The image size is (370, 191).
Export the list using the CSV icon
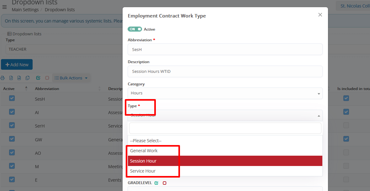coord(19,78)
